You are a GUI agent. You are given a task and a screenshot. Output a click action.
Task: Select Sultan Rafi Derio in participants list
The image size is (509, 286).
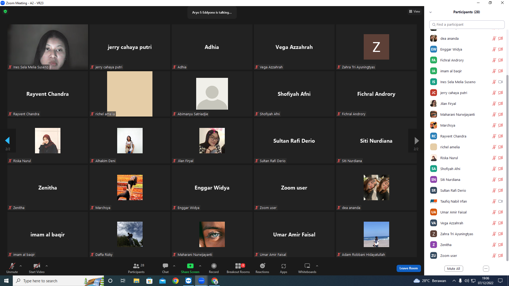(x=466, y=190)
